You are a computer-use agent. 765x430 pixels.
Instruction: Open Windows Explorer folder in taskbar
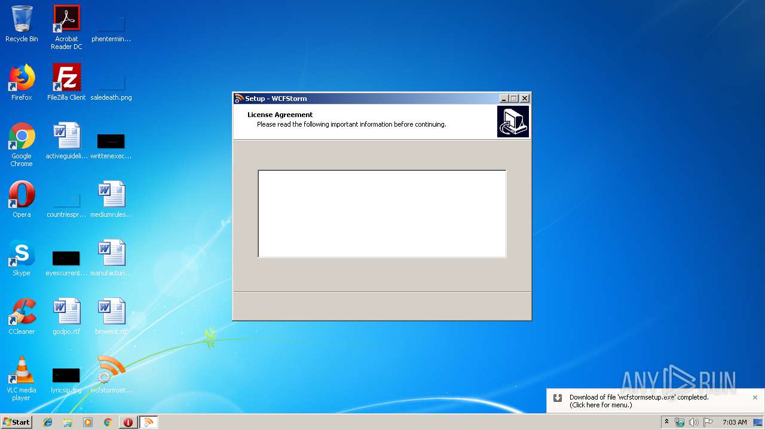[68, 422]
